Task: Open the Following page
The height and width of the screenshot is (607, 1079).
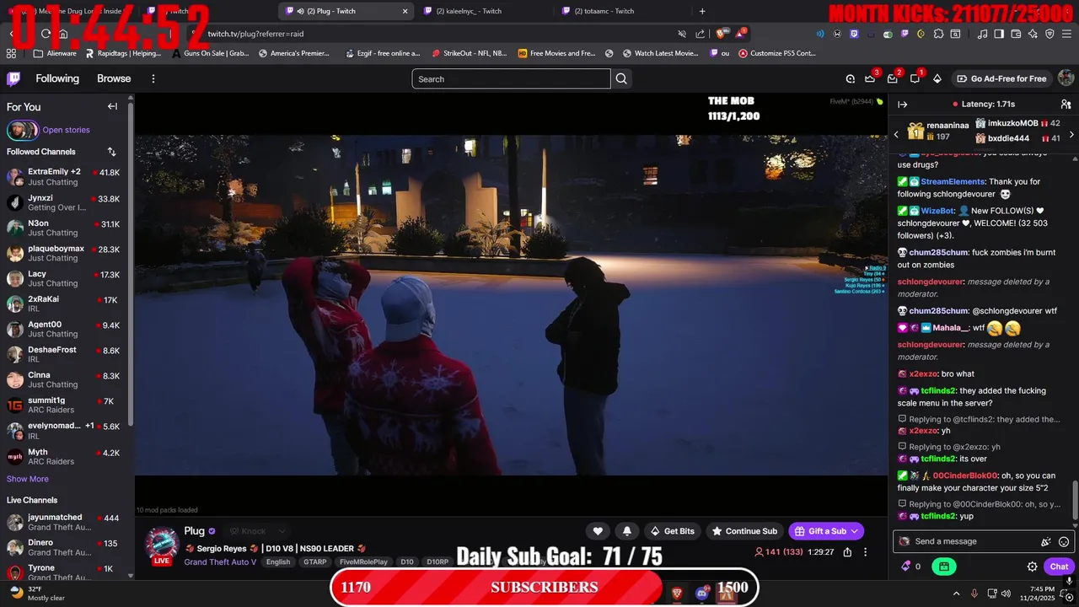Action: (x=57, y=78)
